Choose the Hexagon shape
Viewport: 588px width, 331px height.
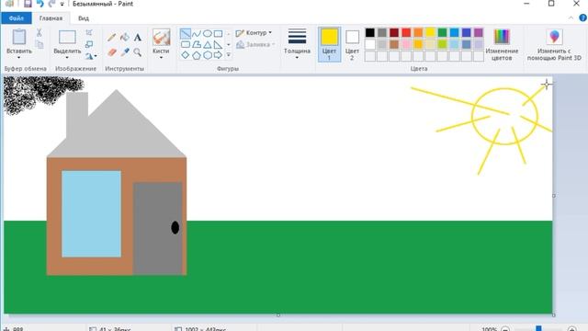[x=207, y=55]
